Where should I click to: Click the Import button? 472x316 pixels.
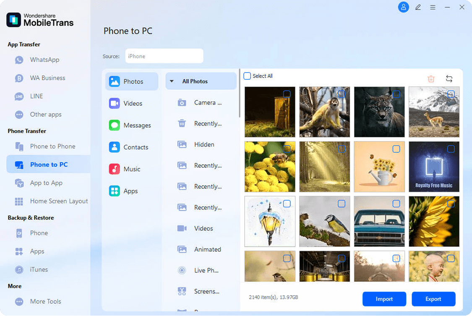click(384, 299)
